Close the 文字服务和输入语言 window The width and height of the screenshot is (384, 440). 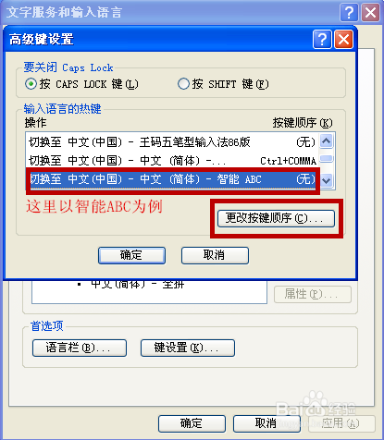[370, 13]
